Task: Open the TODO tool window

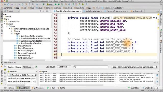Action: click(x=61, y=88)
